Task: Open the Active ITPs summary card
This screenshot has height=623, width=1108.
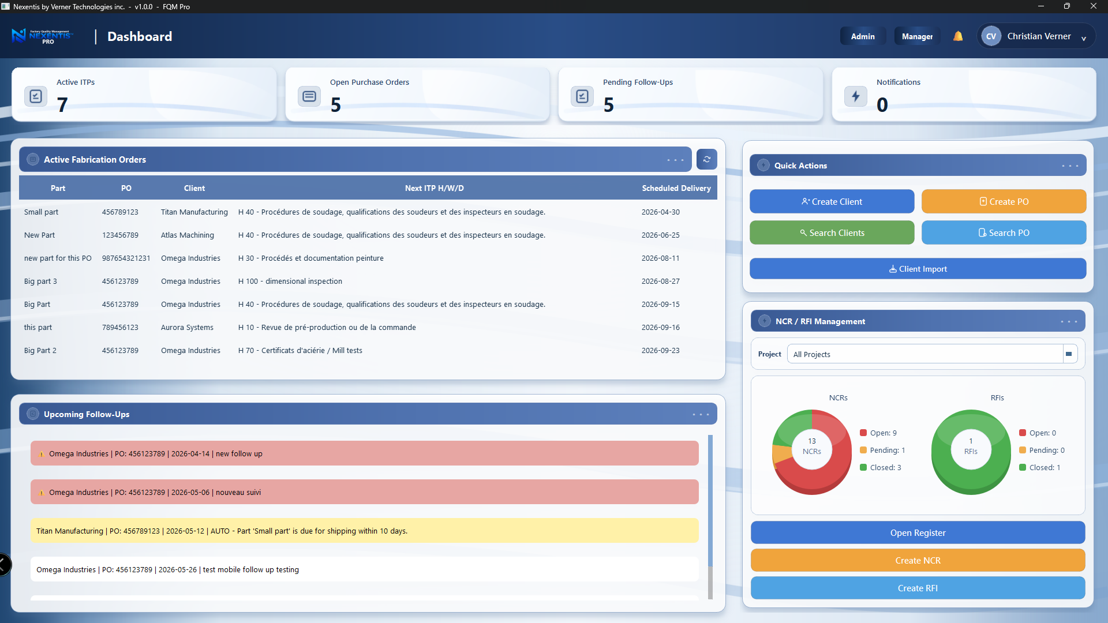Action: 144,95
